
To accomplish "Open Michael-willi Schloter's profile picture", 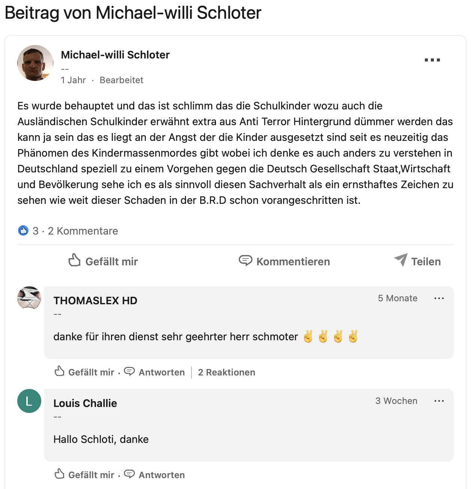I will 35,63.
